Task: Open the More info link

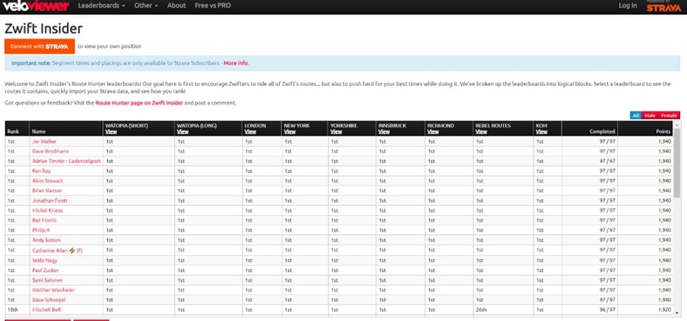Action: coord(236,63)
